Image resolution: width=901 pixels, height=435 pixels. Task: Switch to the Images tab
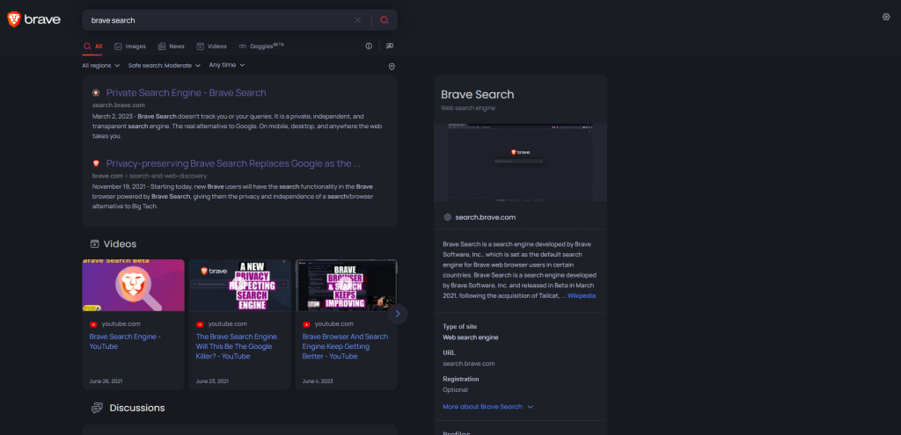point(130,47)
